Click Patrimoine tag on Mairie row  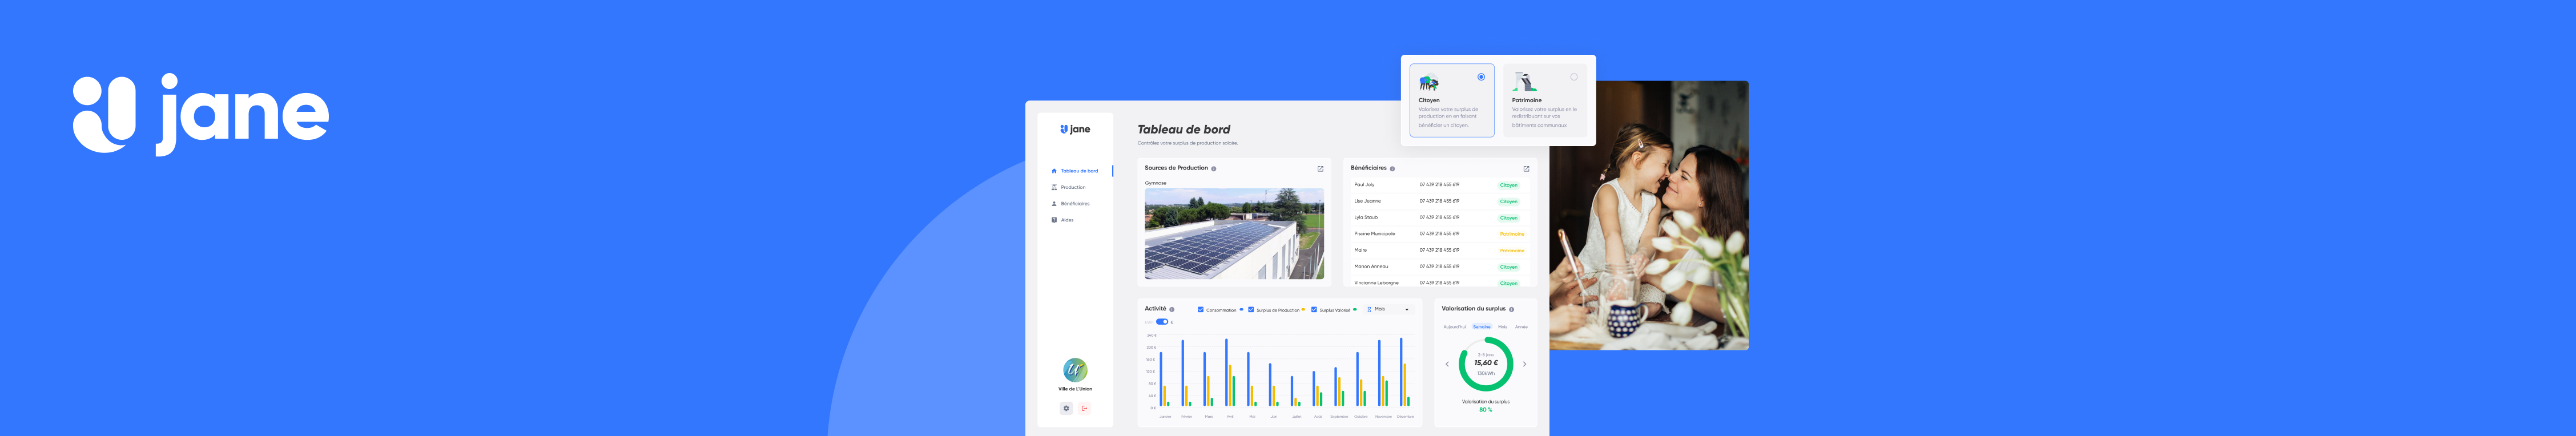(1511, 251)
